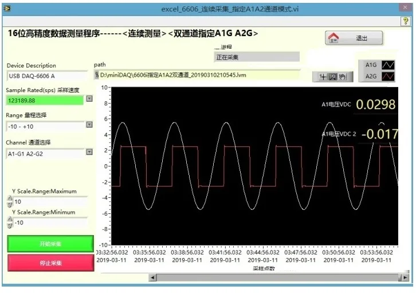This screenshot has width=416, height=294.
Task: Open the Channel 通道选择 dropdown arrow
Action: 89,152
